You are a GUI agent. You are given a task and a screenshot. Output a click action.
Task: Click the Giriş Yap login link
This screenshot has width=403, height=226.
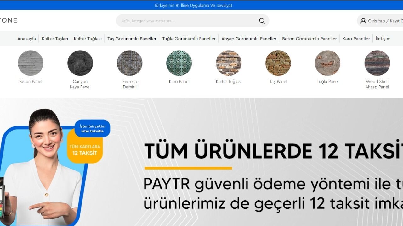[377, 21]
